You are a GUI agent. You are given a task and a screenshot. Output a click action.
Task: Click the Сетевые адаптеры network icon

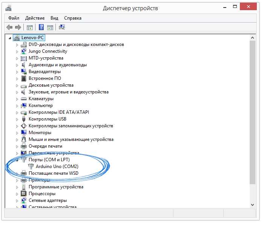coord(23,200)
